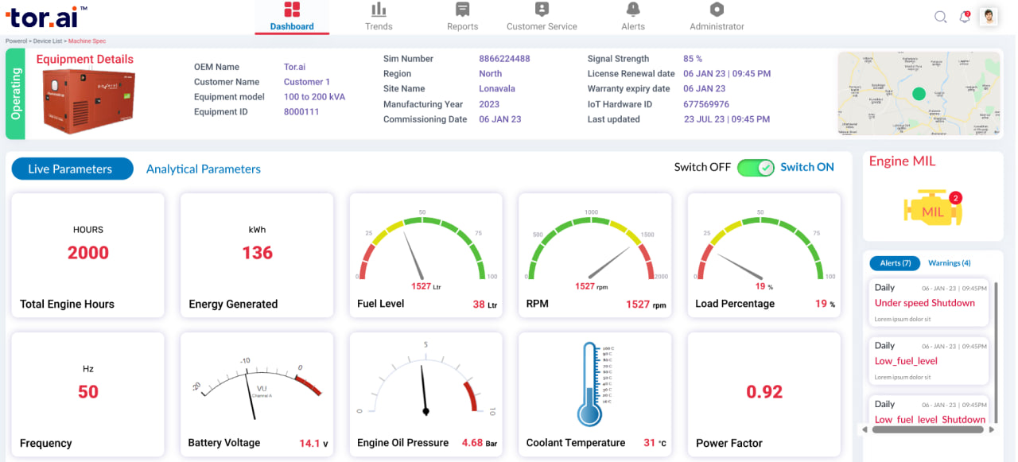Go to Powerol in the breadcrumb
The width and height of the screenshot is (1018, 462).
click(17, 41)
